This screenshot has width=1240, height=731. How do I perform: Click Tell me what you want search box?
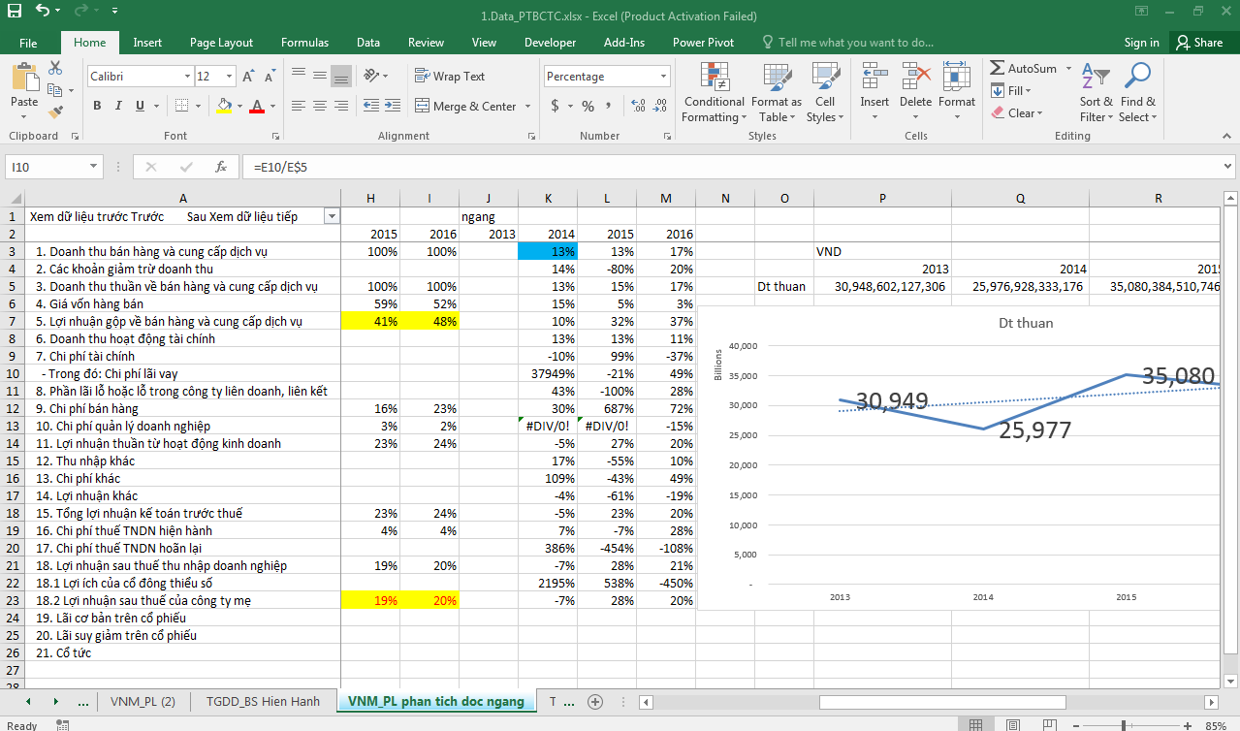[x=847, y=43]
